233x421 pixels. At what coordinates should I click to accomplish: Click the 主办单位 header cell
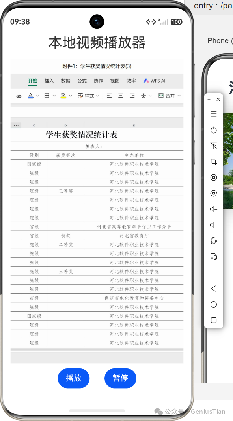pyautogui.click(x=134, y=155)
